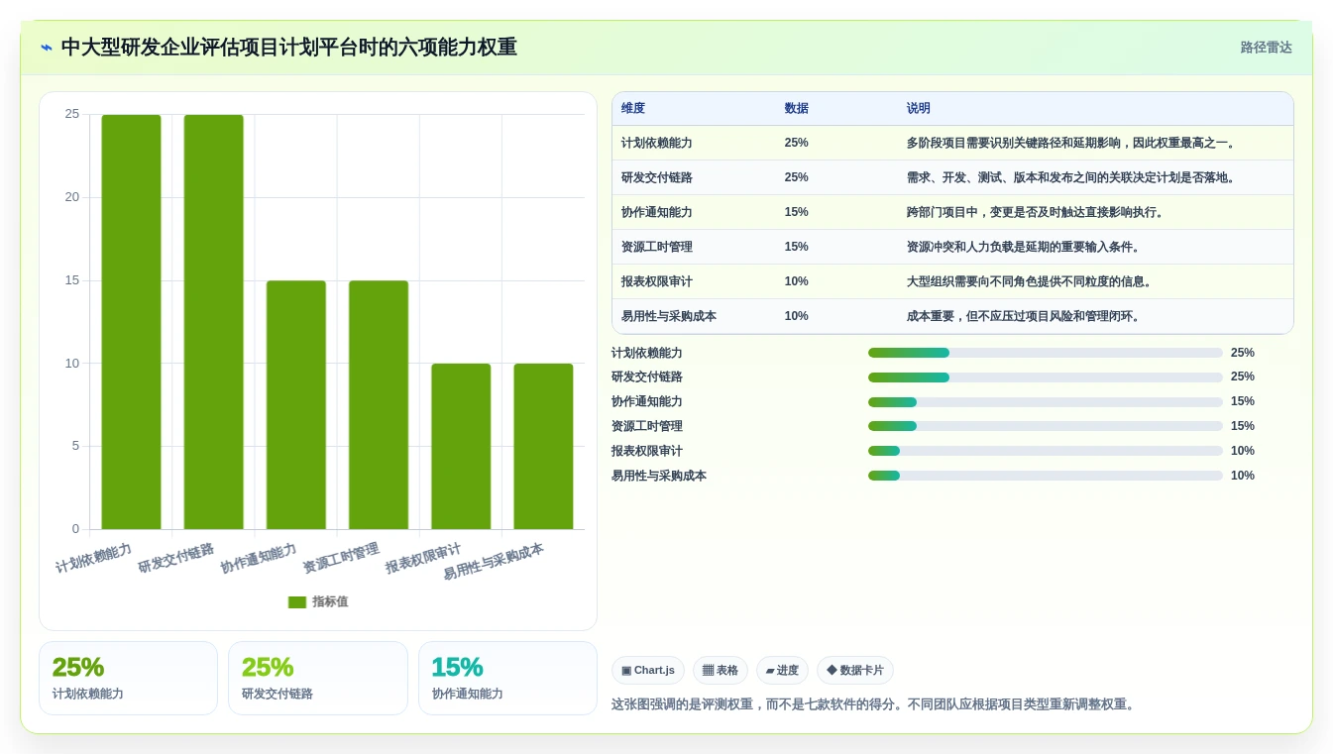
Task: Select the 易用性与采购成本 table row cell
Action: [669, 316]
